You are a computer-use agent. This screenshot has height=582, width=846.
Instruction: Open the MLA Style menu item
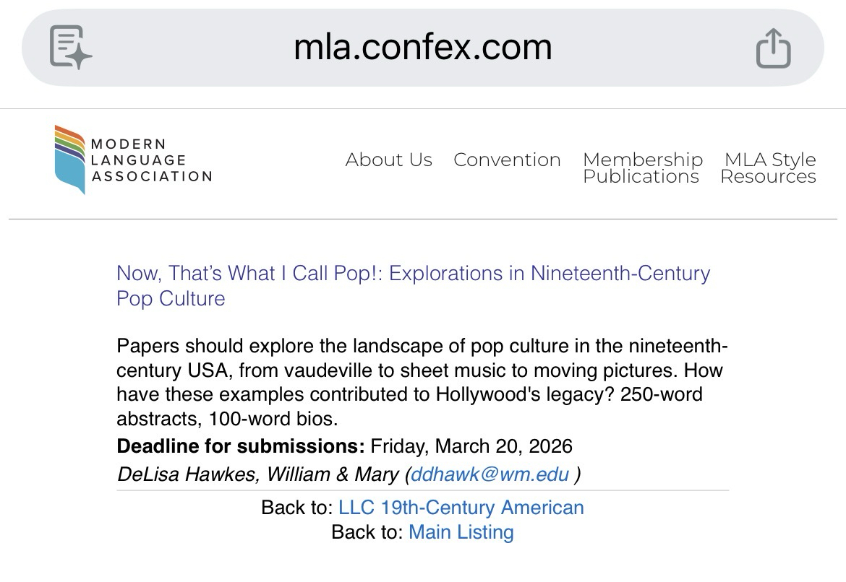pos(769,159)
